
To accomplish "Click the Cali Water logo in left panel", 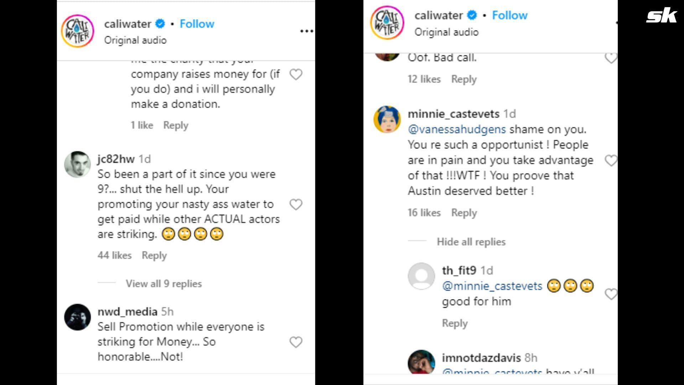I will pos(77,31).
